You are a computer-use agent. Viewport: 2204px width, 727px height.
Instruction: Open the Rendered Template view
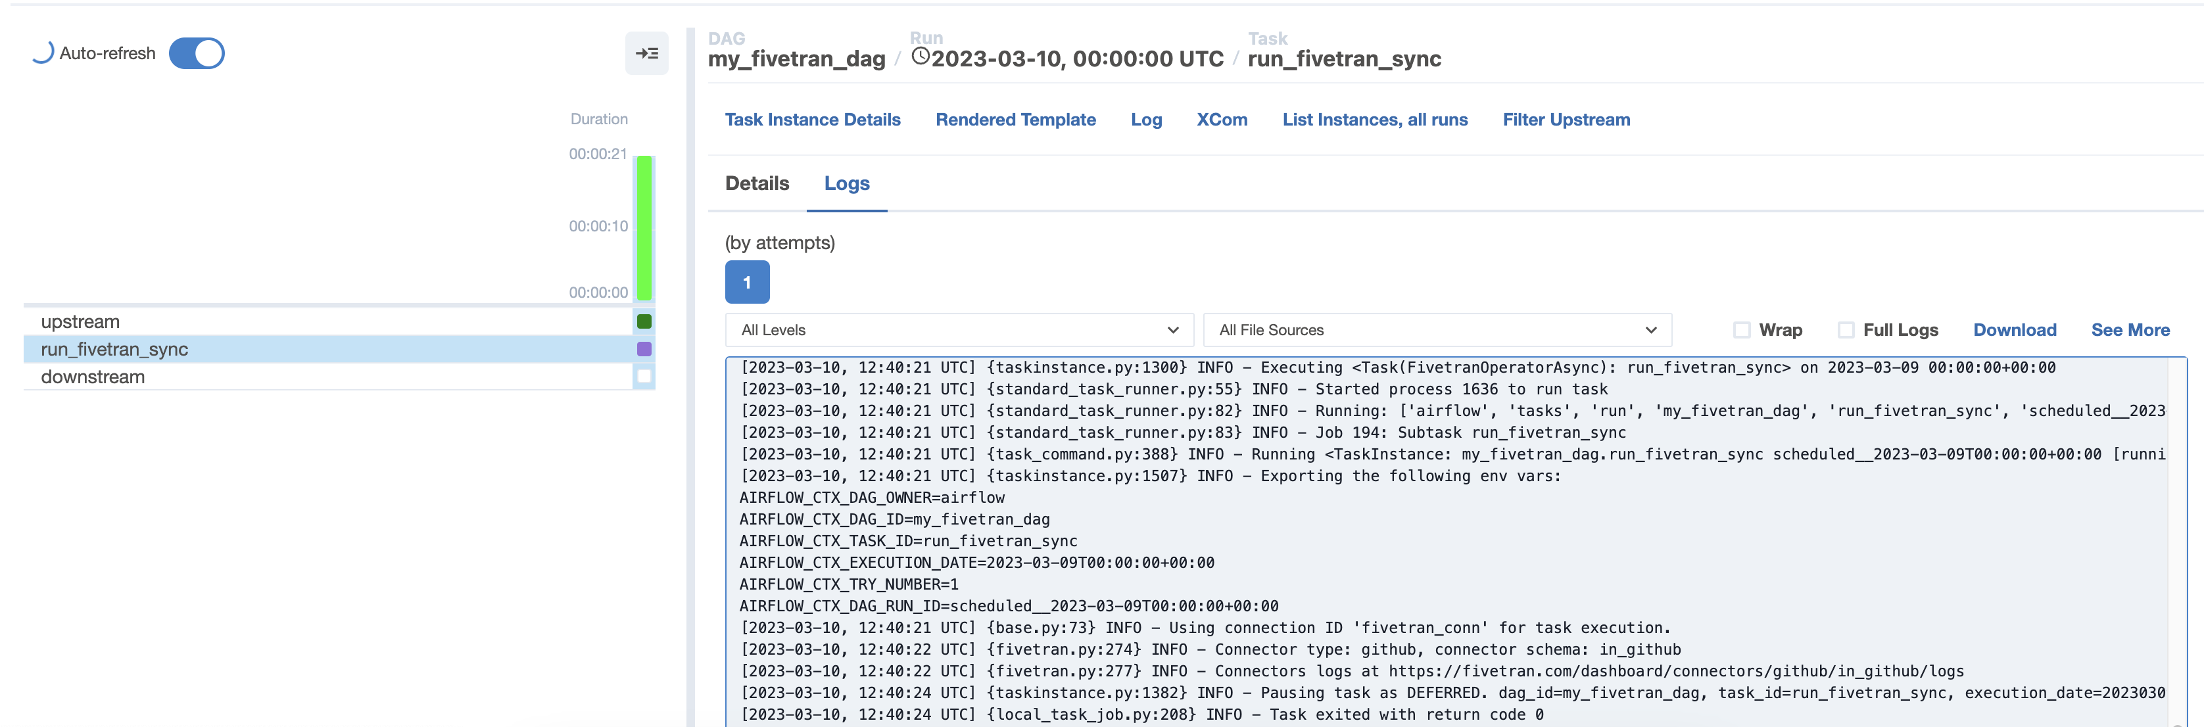(1016, 120)
